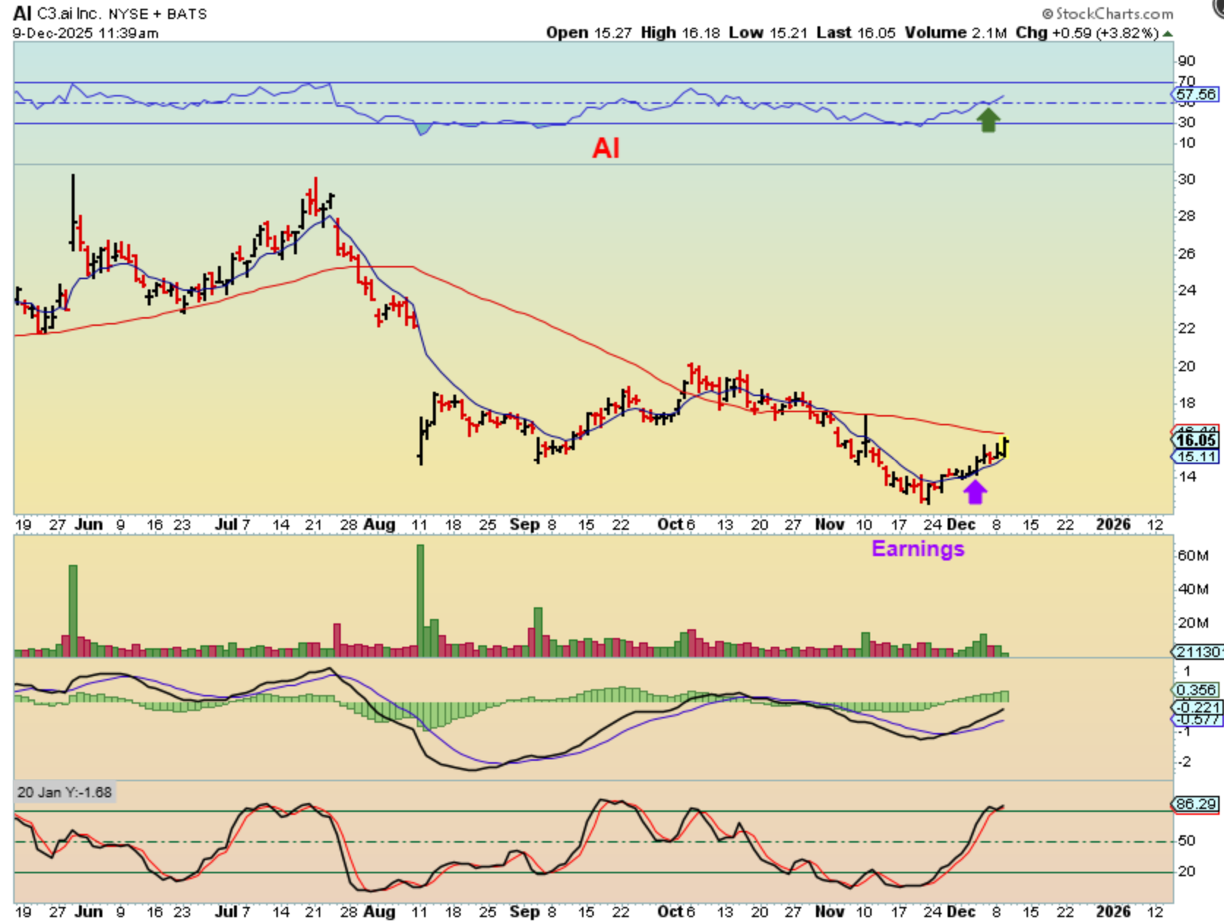
Task: Click the -0.577 MACD signal tag
Action: click(1197, 720)
